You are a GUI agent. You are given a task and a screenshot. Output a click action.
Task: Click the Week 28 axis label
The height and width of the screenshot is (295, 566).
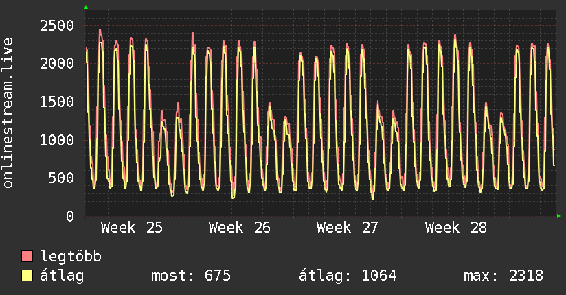point(456,228)
